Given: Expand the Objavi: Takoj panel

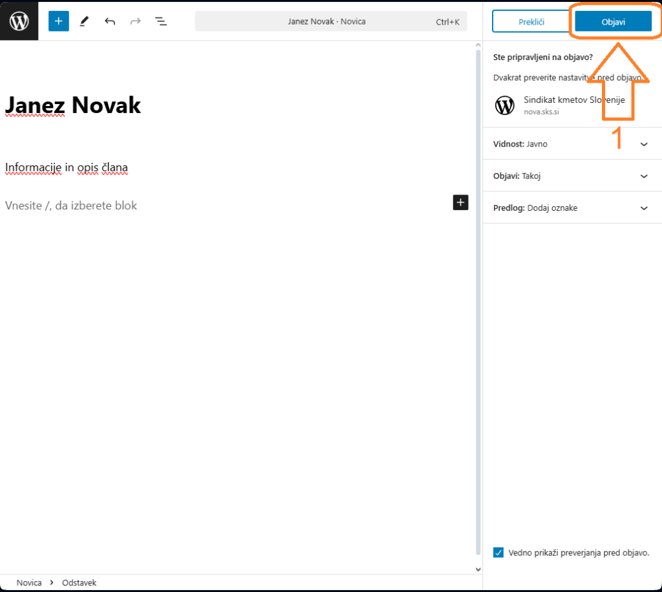Looking at the screenshot, I should tap(643, 176).
